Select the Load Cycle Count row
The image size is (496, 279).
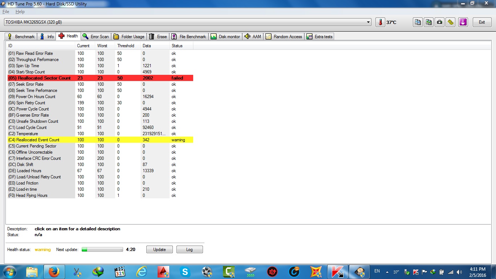pos(100,128)
